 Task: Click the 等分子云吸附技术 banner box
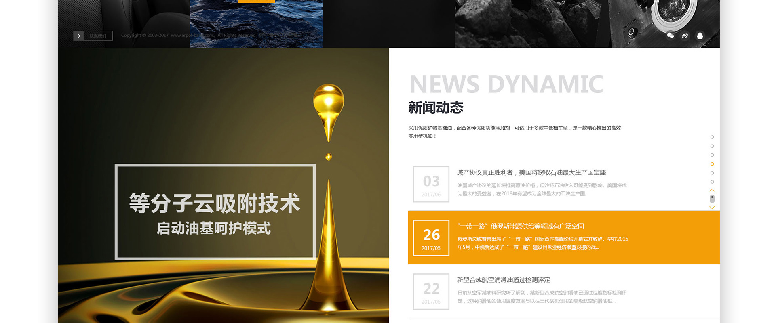(x=215, y=212)
